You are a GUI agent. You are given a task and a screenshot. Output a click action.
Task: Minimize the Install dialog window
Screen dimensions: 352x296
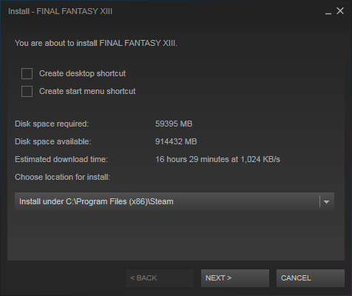coord(328,11)
